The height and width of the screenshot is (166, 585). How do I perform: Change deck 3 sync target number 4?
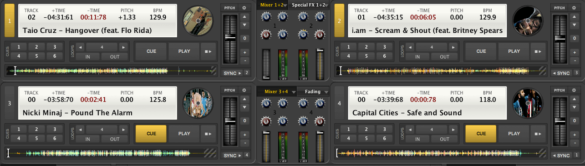tap(247, 156)
